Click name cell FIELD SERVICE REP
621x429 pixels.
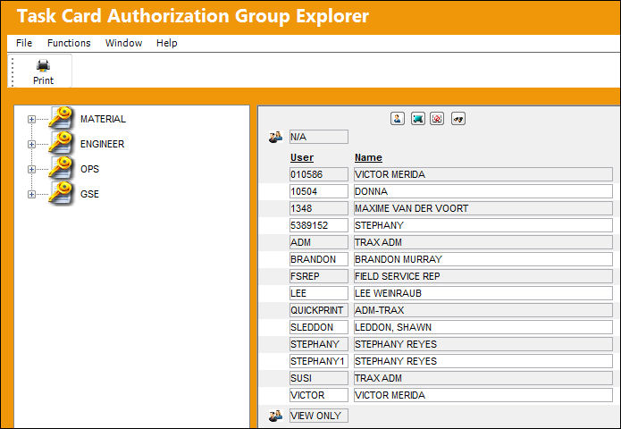tap(483, 276)
